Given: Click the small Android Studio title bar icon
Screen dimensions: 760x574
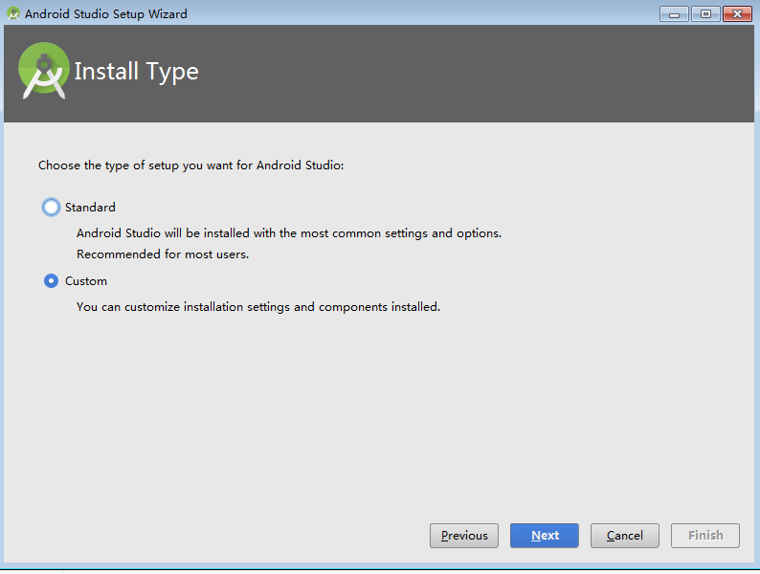Looking at the screenshot, I should [13, 14].
